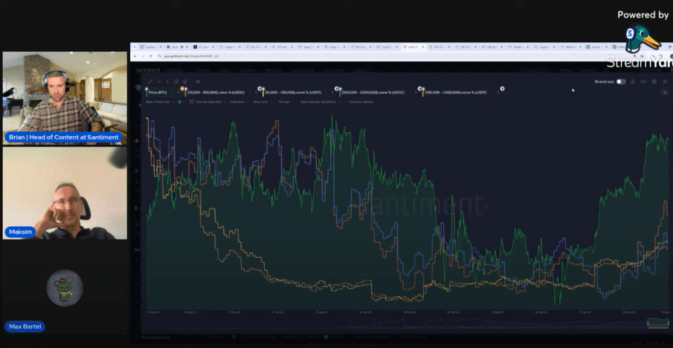
Task: Click the fullscreen expand chart icon
Action: 150,82
